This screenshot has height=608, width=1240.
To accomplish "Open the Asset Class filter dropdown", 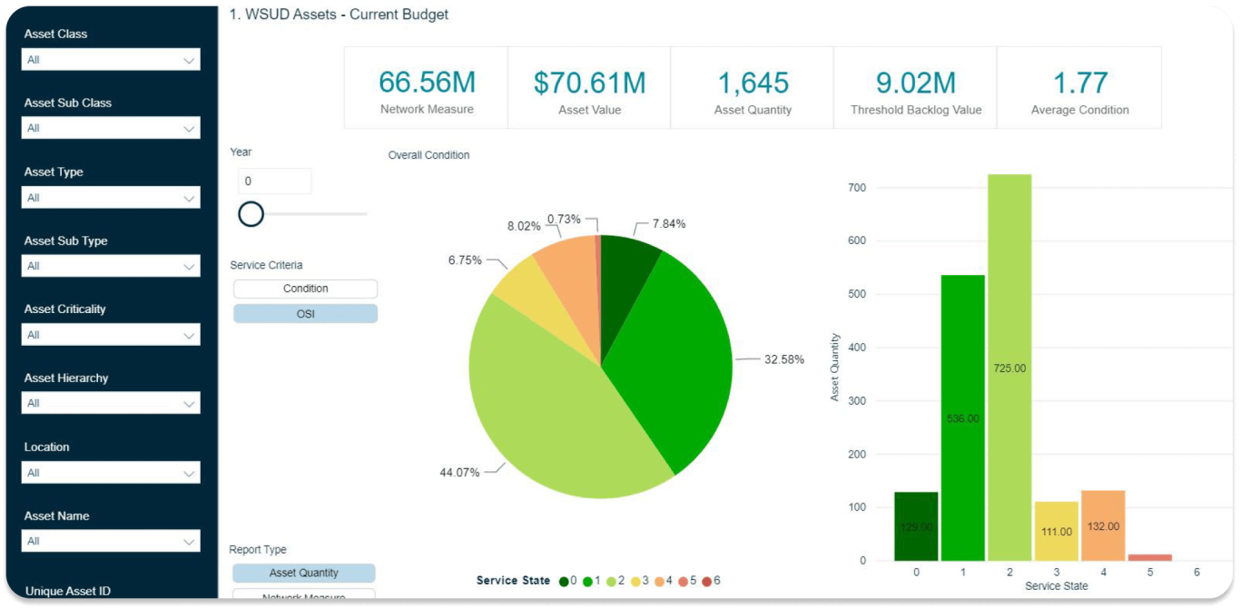I will [110, 58].
